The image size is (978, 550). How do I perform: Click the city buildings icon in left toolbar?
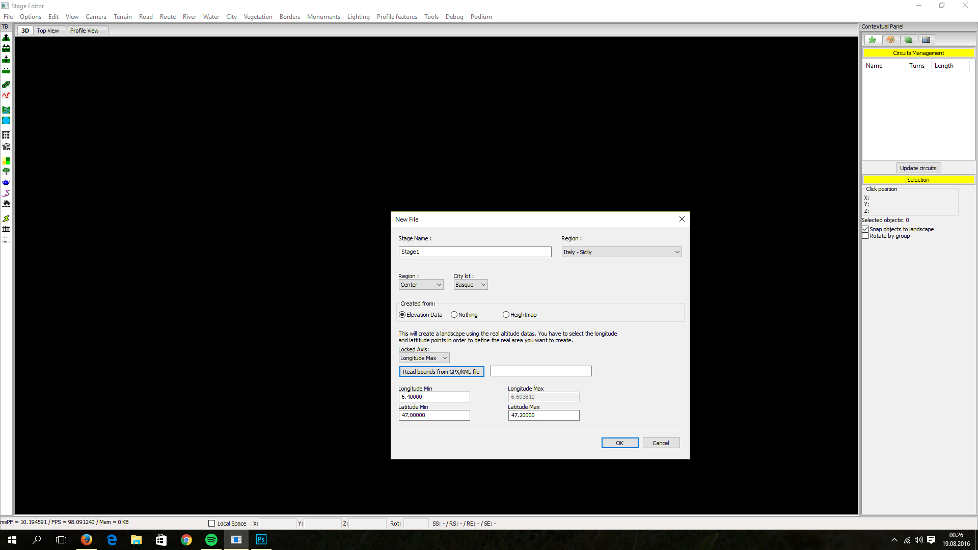[6, 147]
